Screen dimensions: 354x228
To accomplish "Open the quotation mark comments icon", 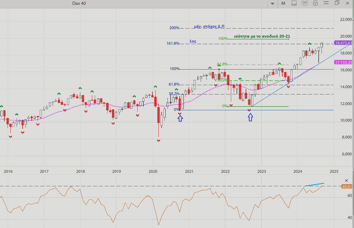I will [x=305, y=3].
